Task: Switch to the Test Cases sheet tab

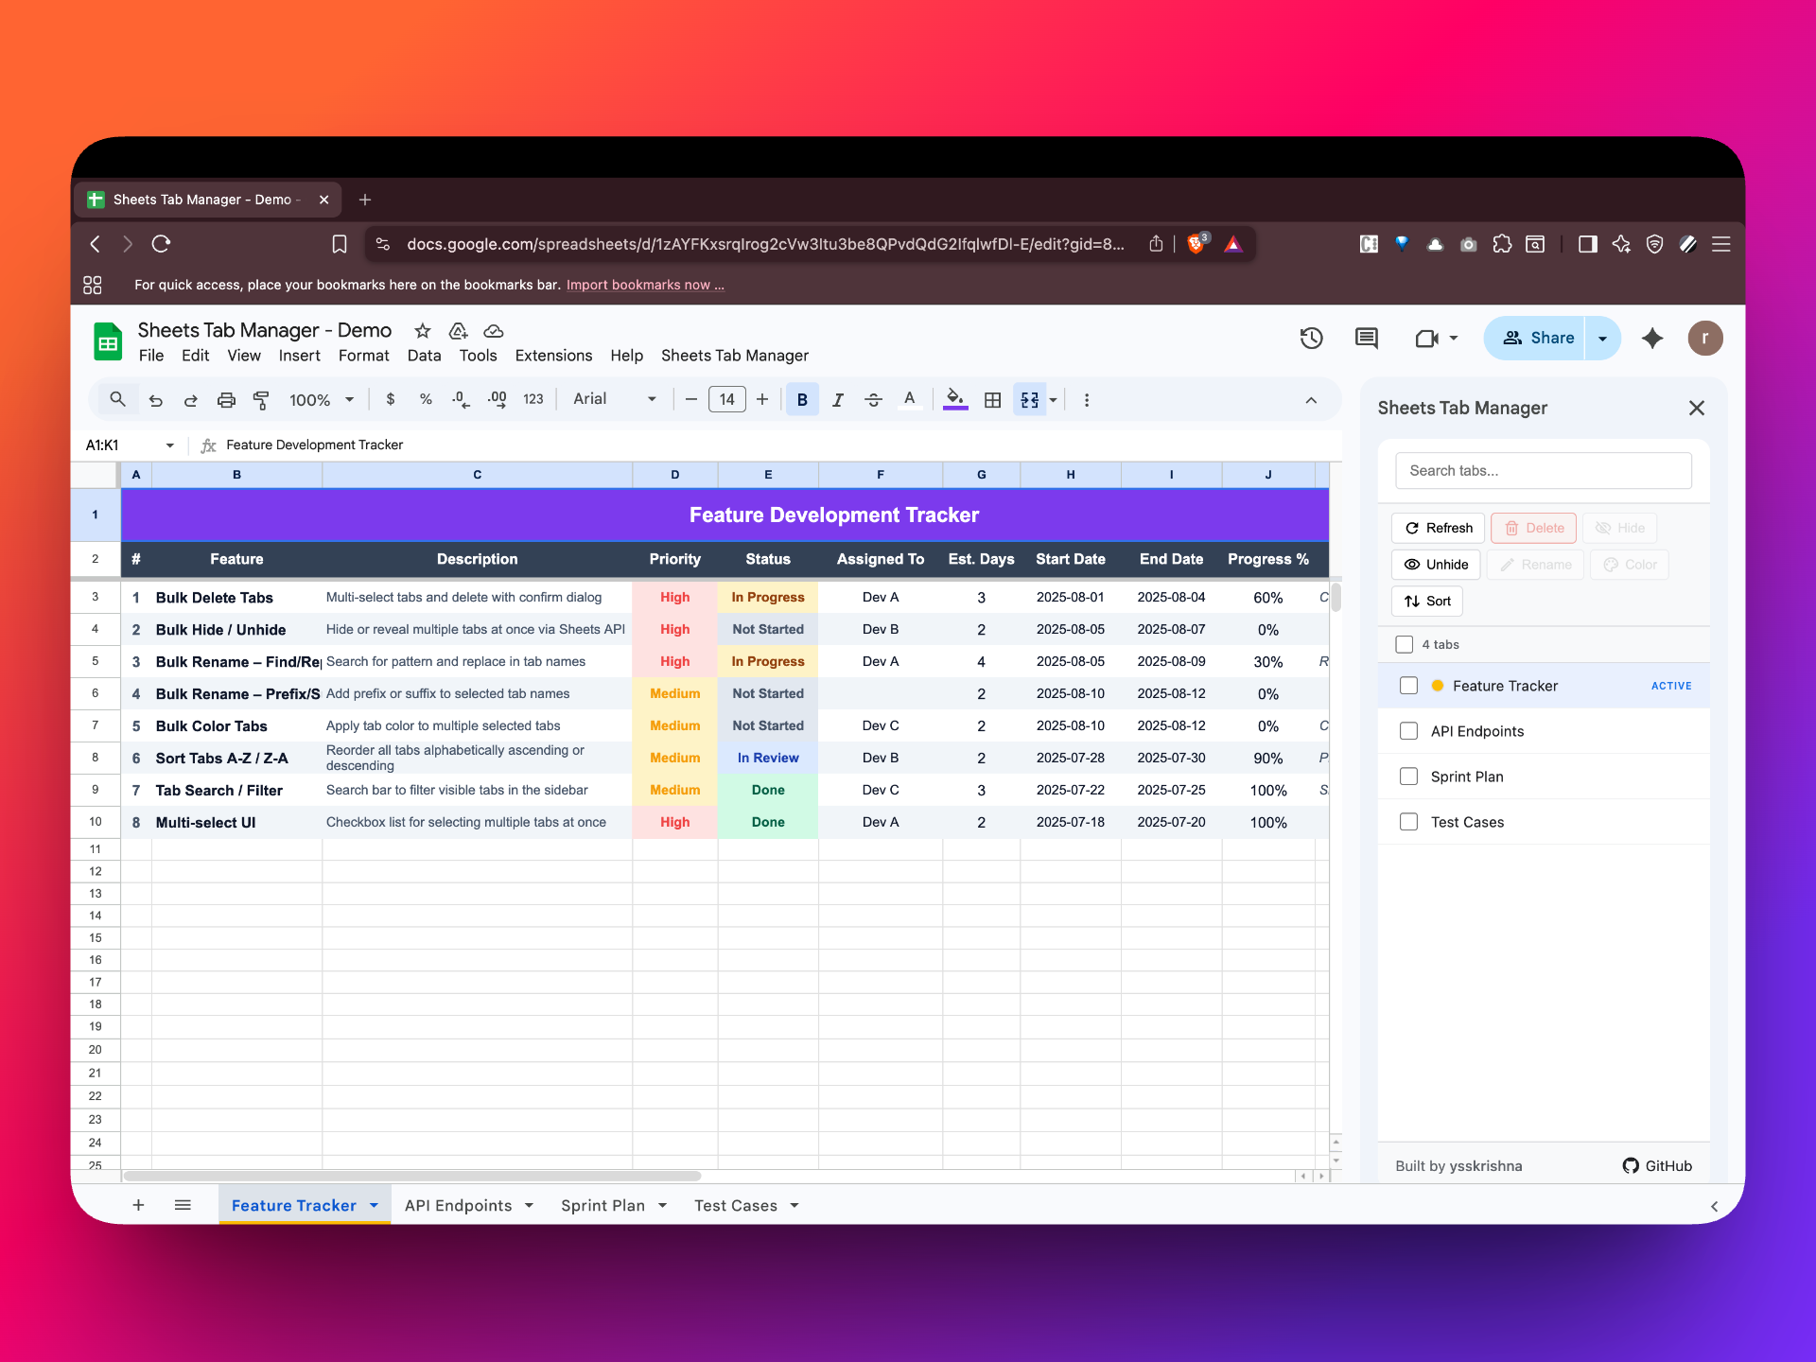Action: click(737, 1205)
